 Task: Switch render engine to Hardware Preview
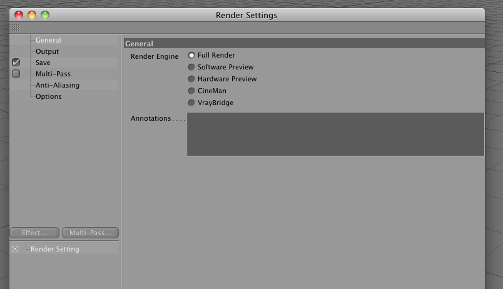191,79
